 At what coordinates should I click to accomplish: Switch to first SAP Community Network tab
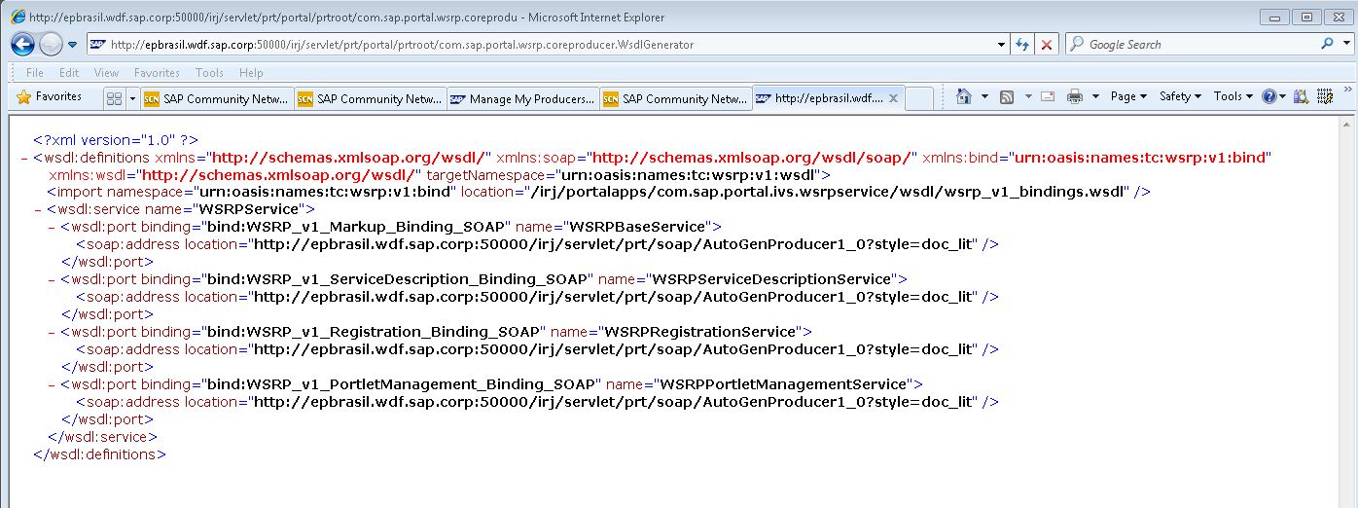pyautogui.click(x=216, y=98)
